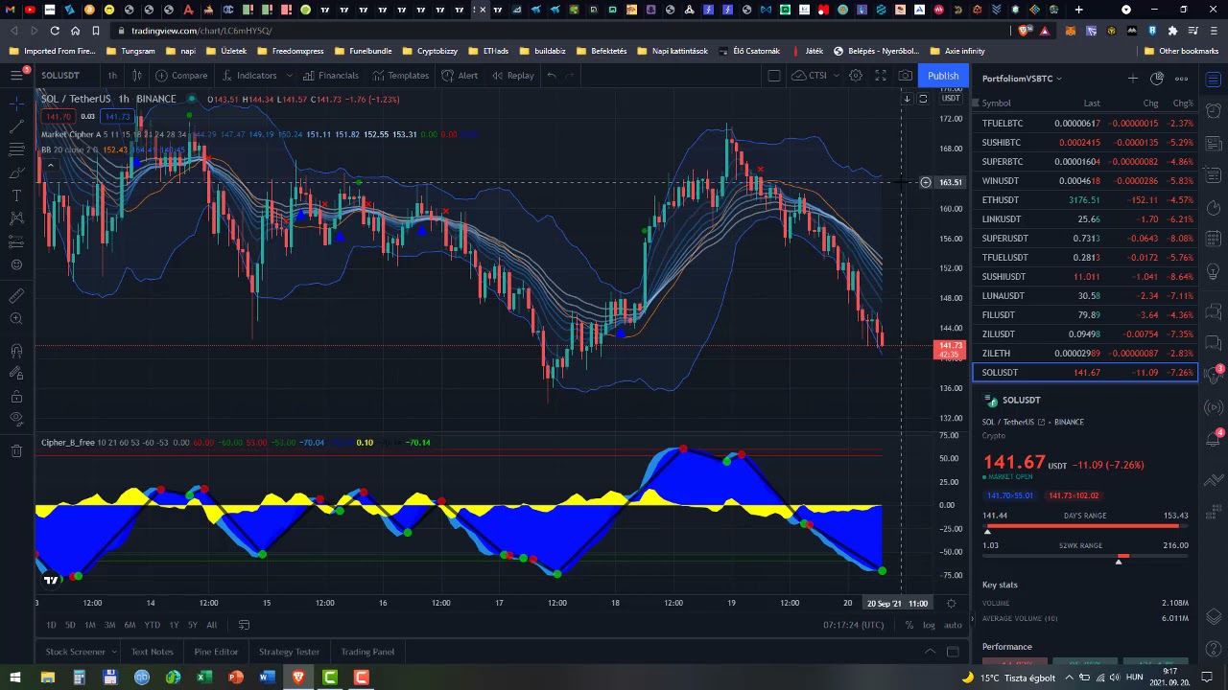Toggle auto scale button
The height and width of the screenshot is (690, 1228).
pyautogui.click(x=953, y=625)
